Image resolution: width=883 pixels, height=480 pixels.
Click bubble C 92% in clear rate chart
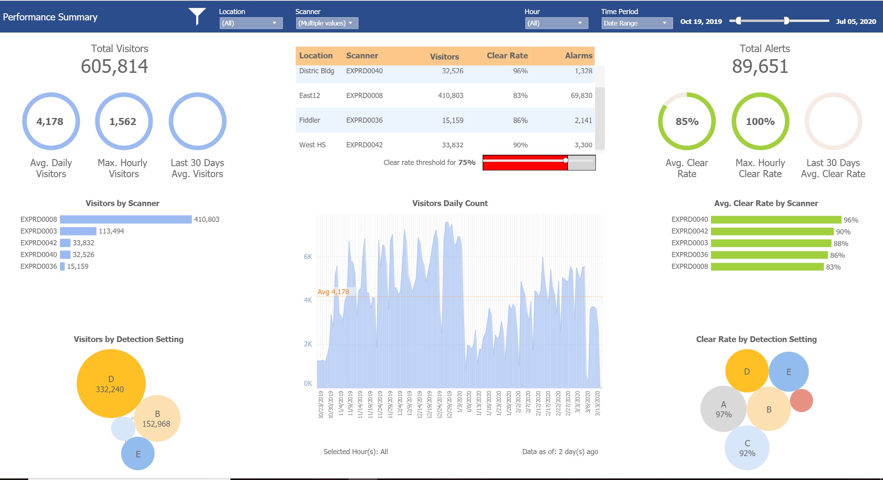point(747,448)
